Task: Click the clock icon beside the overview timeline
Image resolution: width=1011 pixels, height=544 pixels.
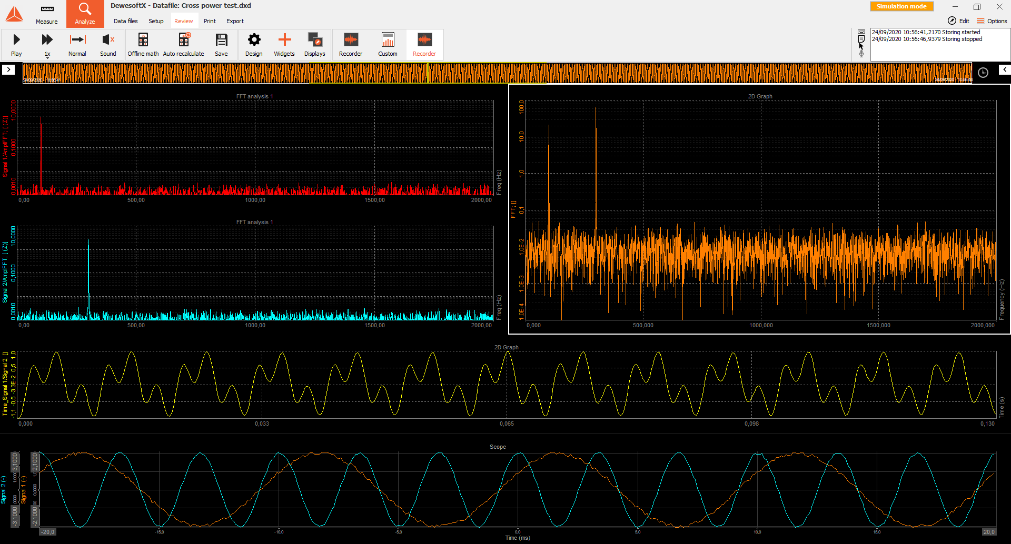Action: click(983, 73)
